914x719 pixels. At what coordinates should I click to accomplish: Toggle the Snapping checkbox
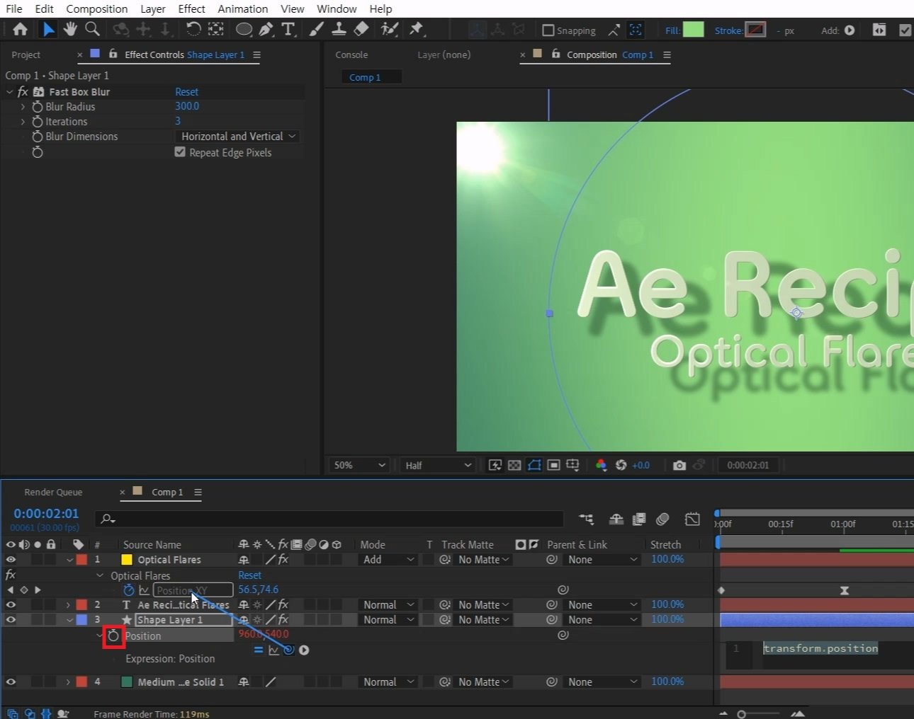tap(548, 30)
